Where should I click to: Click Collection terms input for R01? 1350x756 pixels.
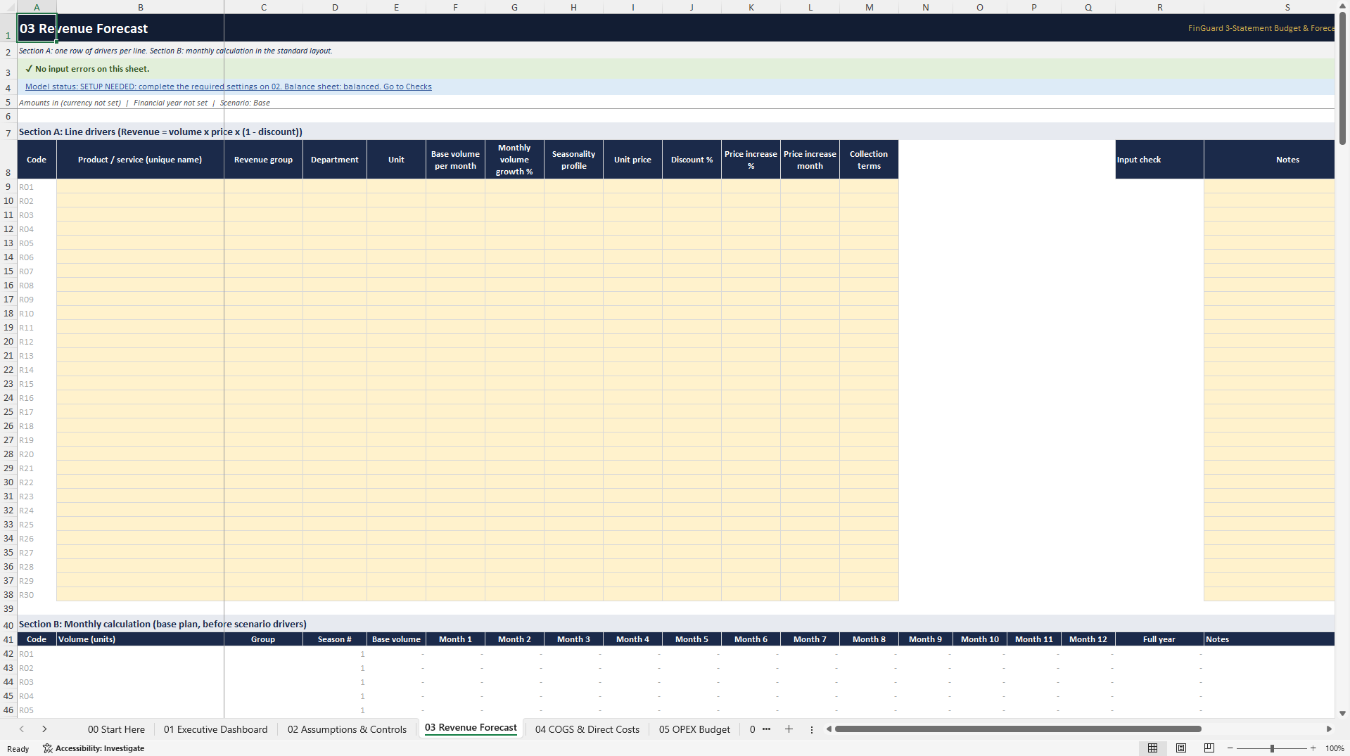[869, 187]
